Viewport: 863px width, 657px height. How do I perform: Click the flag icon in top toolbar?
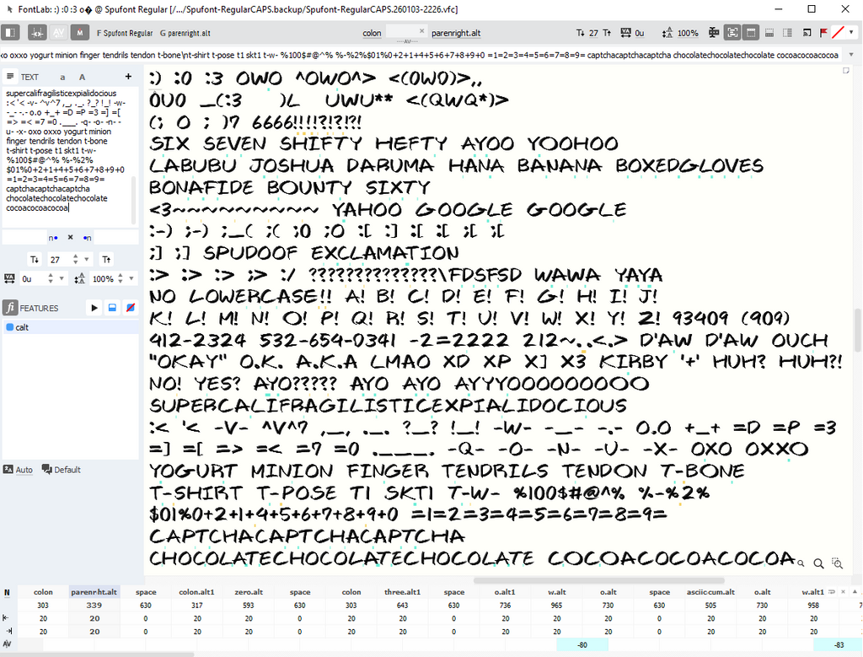[x=823, y=33]
